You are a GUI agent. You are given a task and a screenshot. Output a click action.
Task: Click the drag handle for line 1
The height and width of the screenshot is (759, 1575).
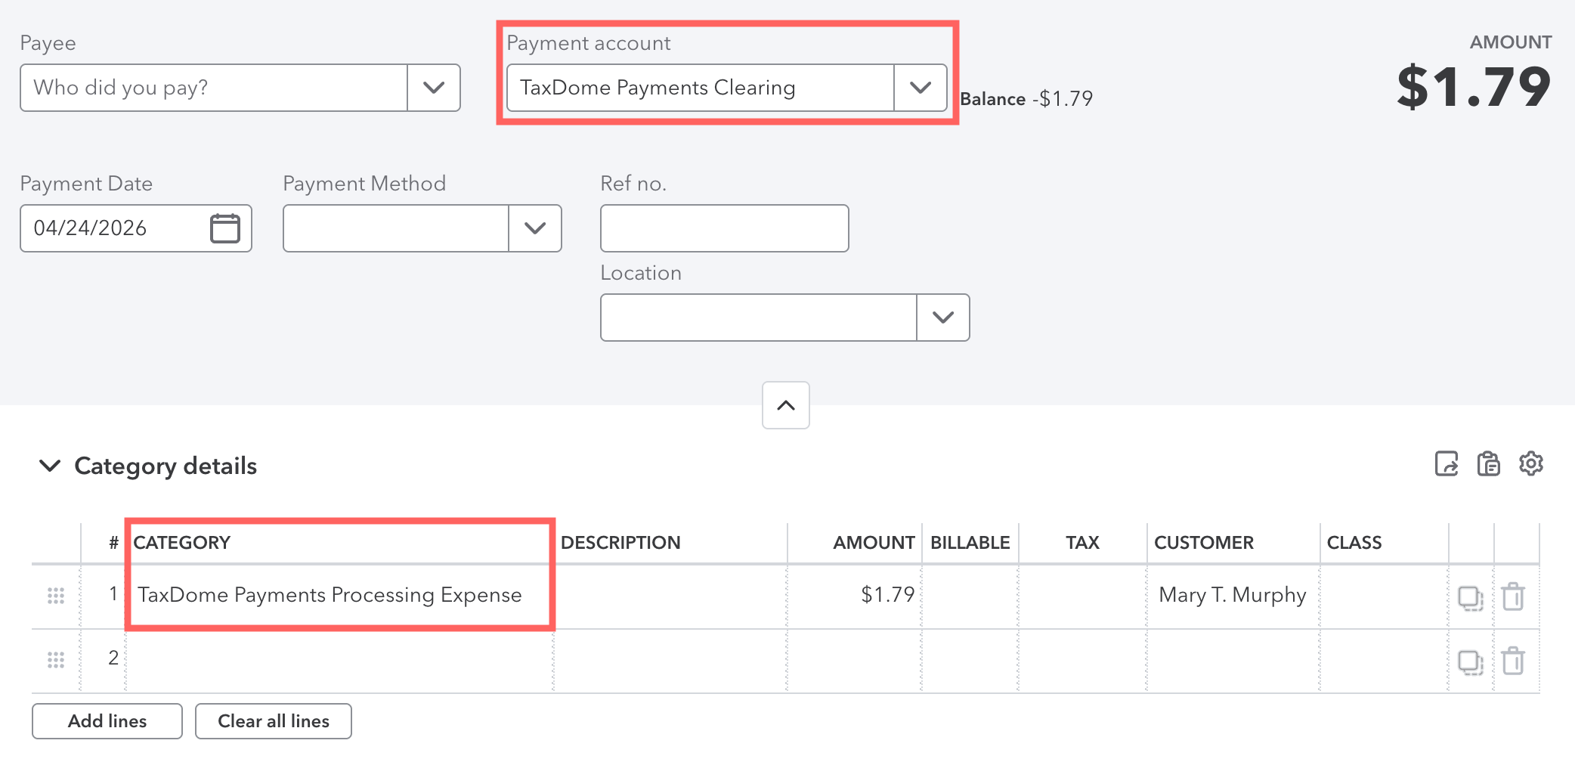(x=56, y=596)
